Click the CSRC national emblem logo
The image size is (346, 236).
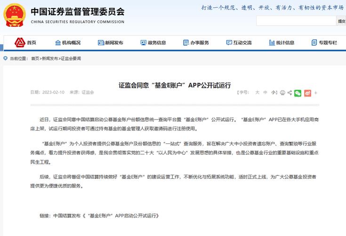[x=15, y=15]
